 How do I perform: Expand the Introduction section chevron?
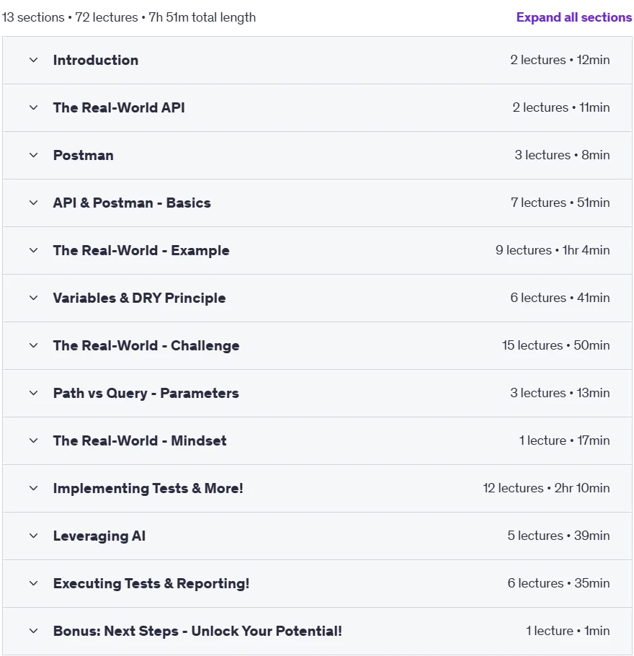click(33, 60)
